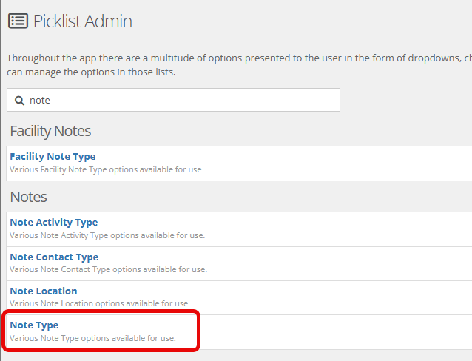
Task: Click the Facility Notes section heading
Action: pos(50,131)
